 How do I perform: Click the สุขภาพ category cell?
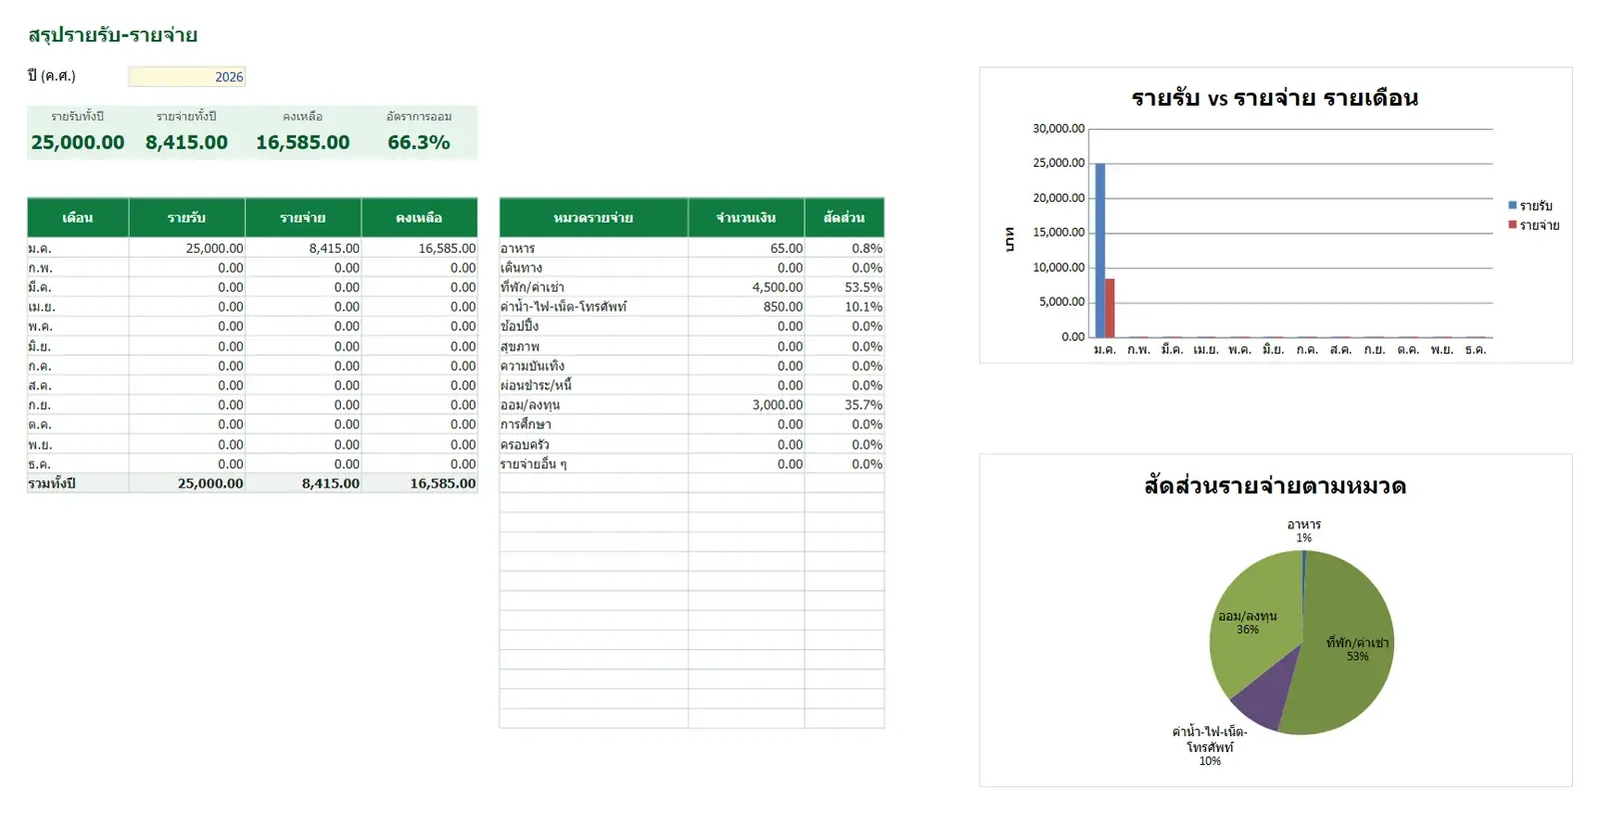click(x=594, y=347)
